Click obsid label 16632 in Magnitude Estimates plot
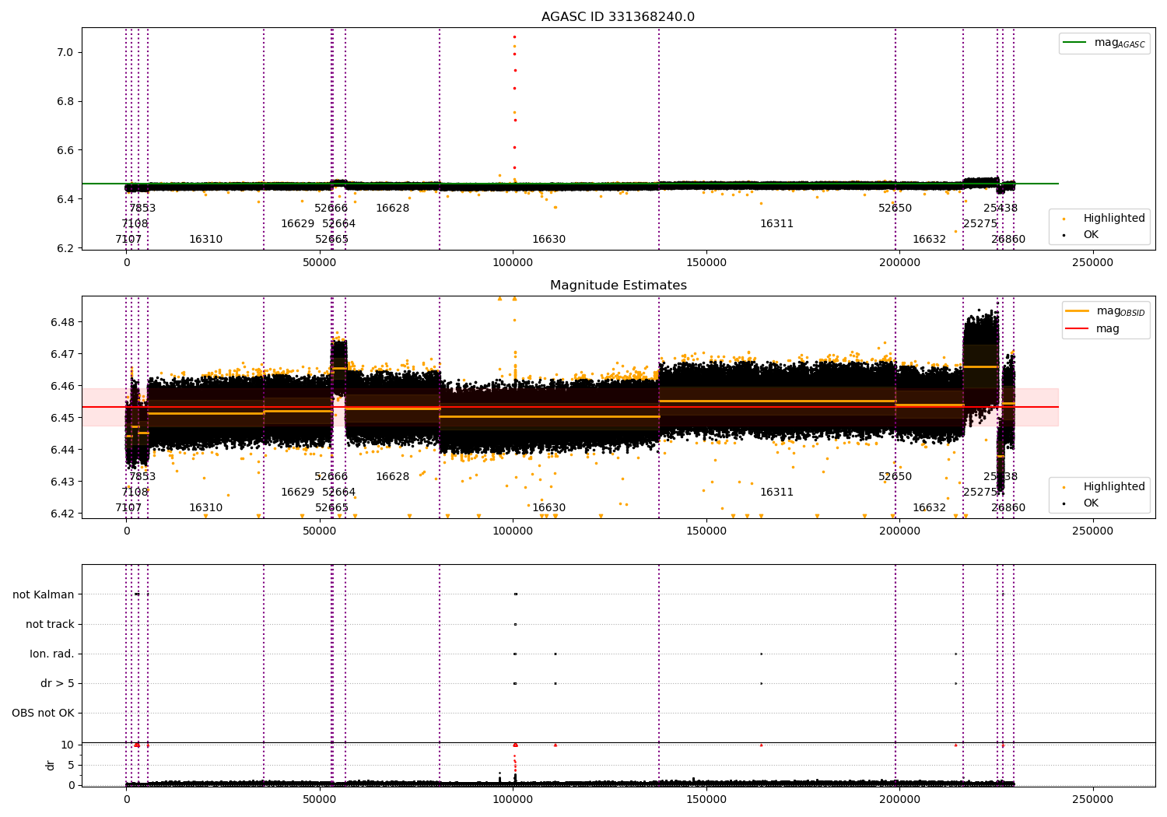 pos(929,508)
